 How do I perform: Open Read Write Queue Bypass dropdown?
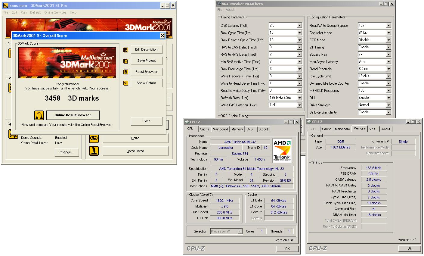(388, 26)
